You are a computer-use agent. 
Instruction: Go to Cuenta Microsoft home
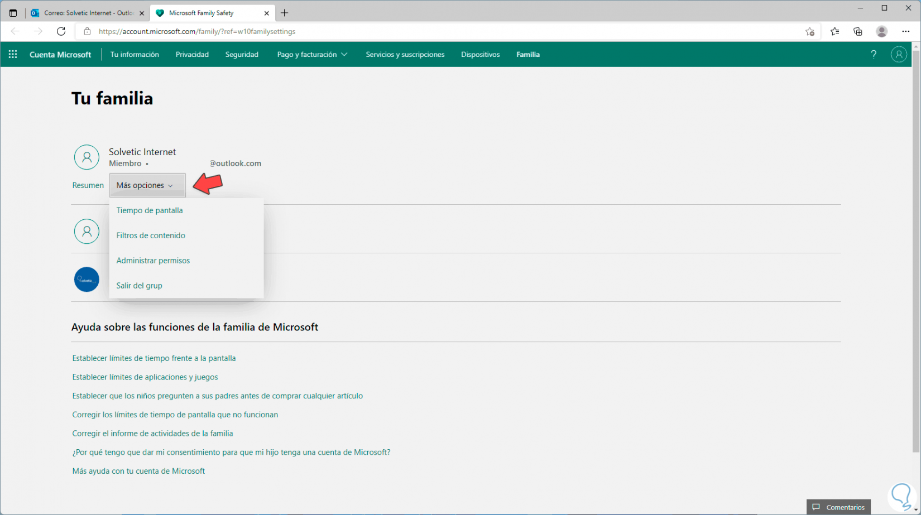pyautogui.click(x=60, y=54)
